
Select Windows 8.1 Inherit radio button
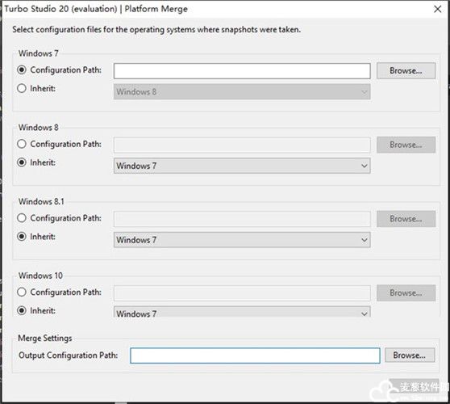tap(22, 237)
